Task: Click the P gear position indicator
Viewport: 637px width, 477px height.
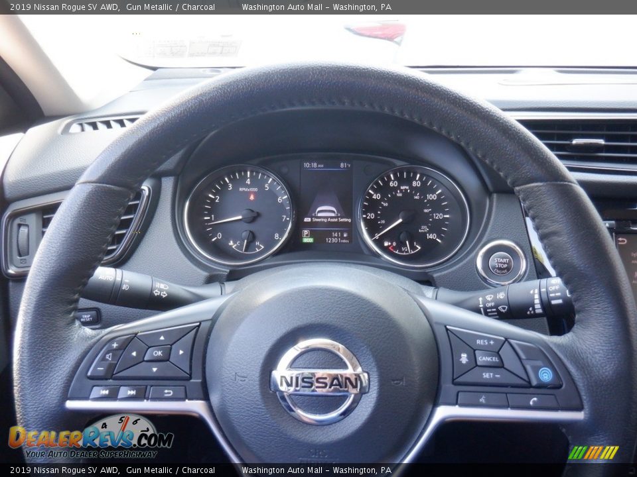Action: point(305,234)
